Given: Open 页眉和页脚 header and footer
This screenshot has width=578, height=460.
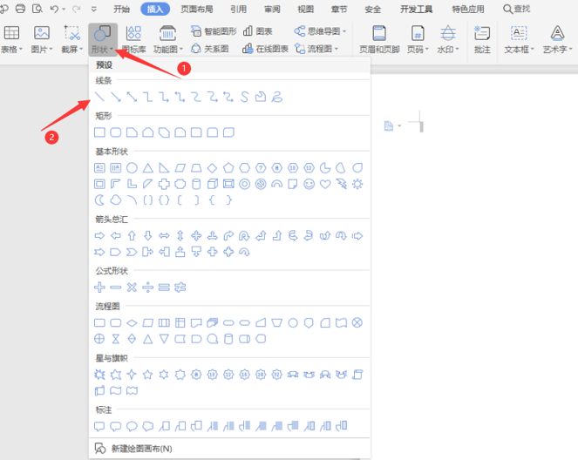Looking at the screenshot, I should click(379, 39).
